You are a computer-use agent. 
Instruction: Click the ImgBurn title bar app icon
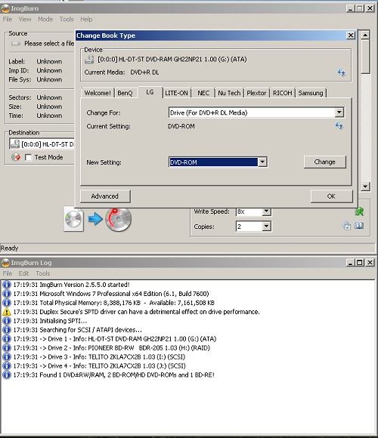[x=5, y=8]
